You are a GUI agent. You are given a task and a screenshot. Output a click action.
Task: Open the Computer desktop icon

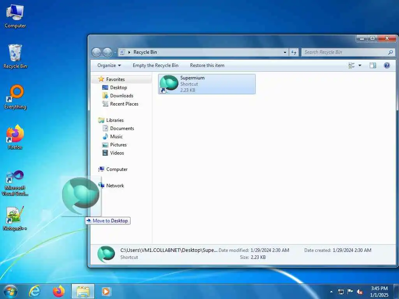15,16
